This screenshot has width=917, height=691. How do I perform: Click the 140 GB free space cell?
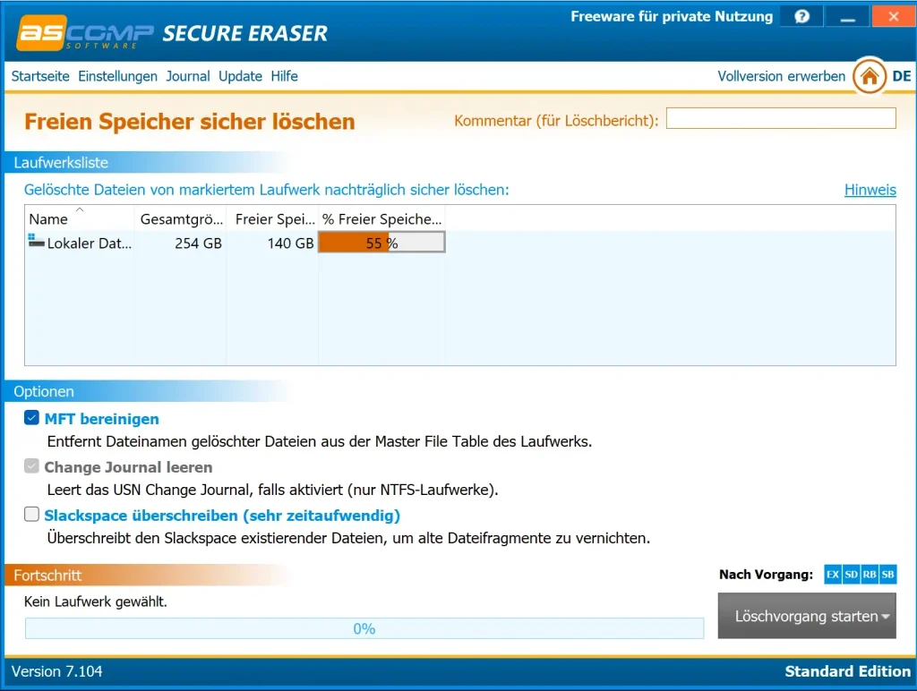(x=291, y=243)
